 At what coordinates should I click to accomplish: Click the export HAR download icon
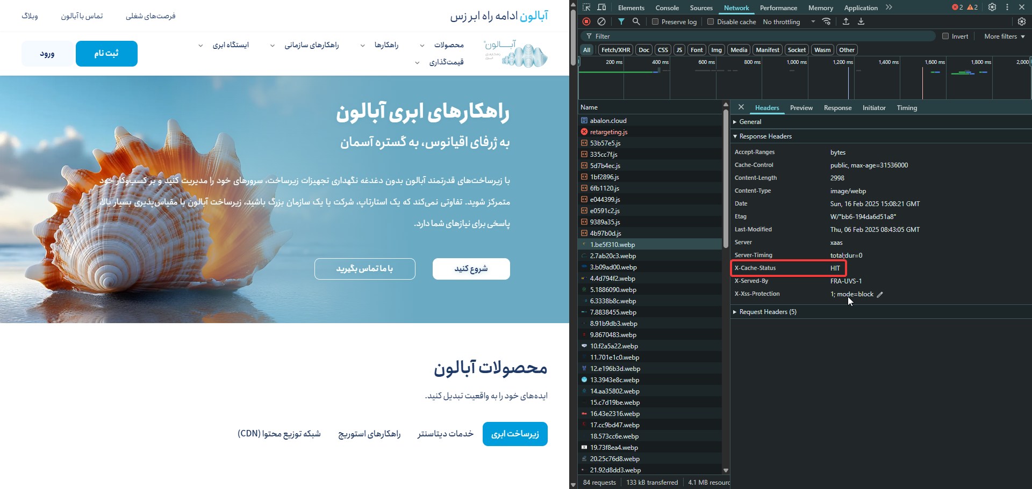point(861,21)
